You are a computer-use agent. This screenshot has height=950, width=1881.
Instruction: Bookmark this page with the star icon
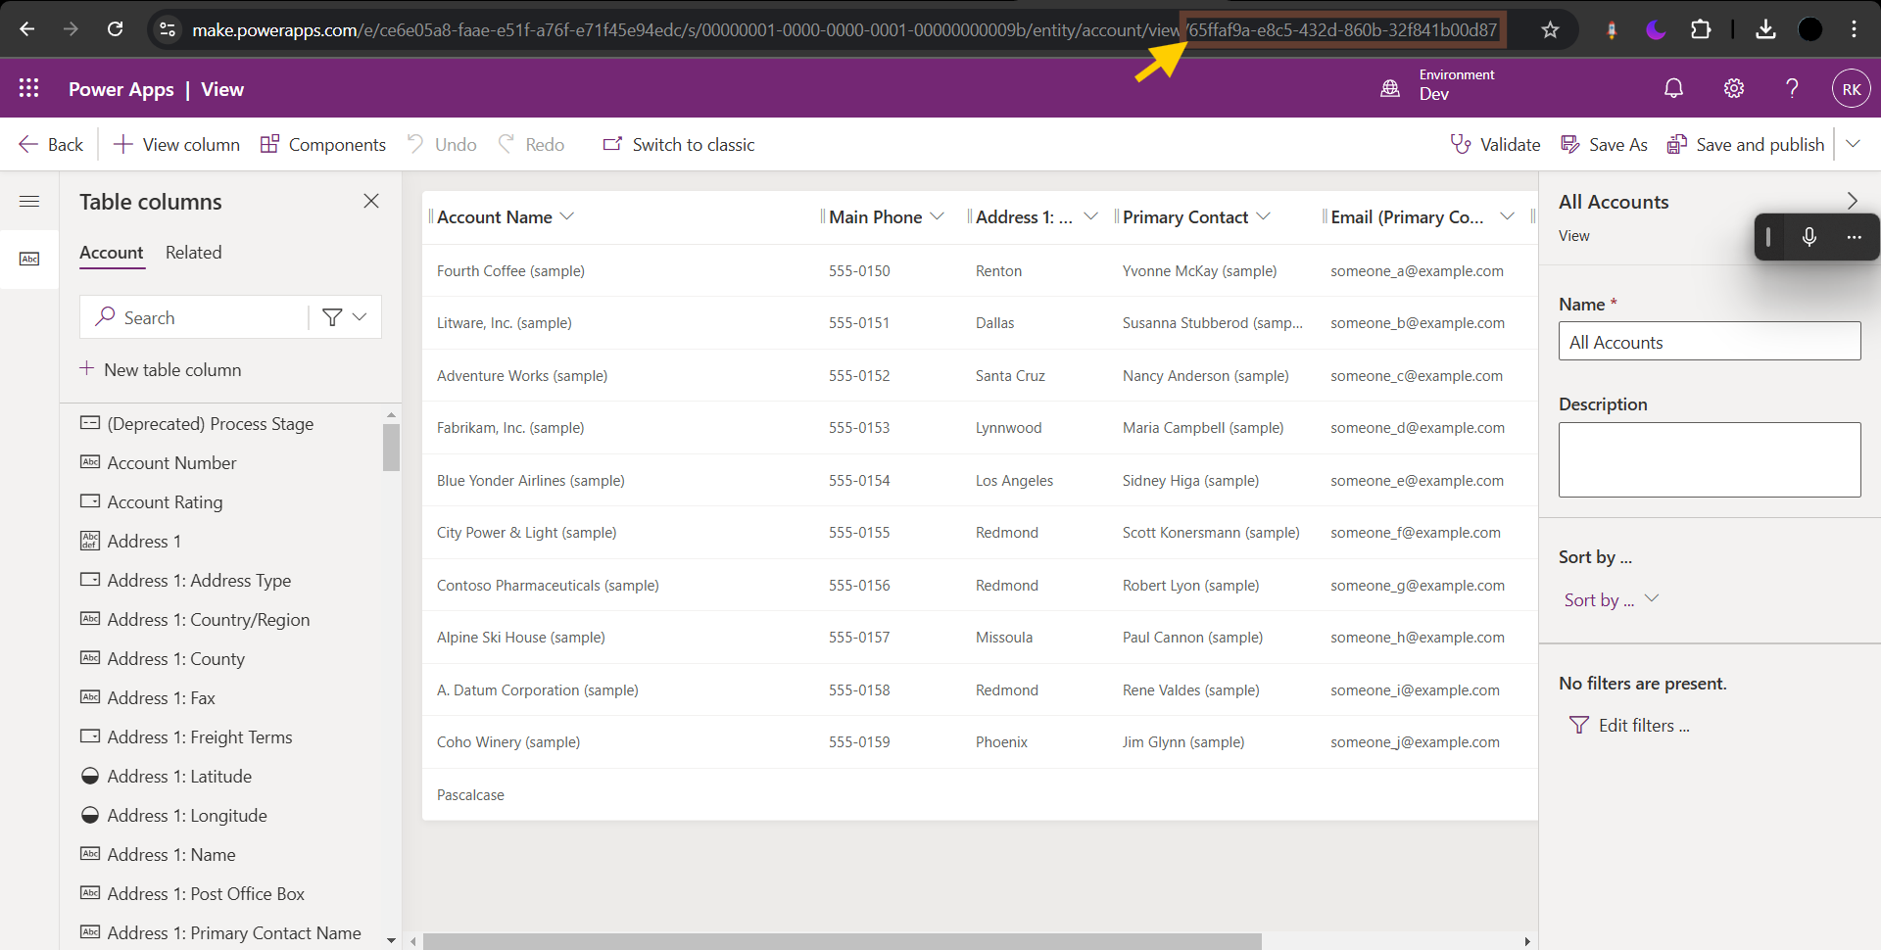tap(1550, 30)
